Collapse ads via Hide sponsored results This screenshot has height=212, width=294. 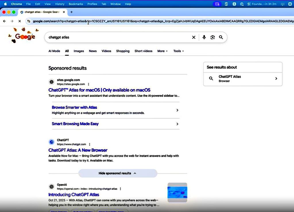(x=118, y=173)
